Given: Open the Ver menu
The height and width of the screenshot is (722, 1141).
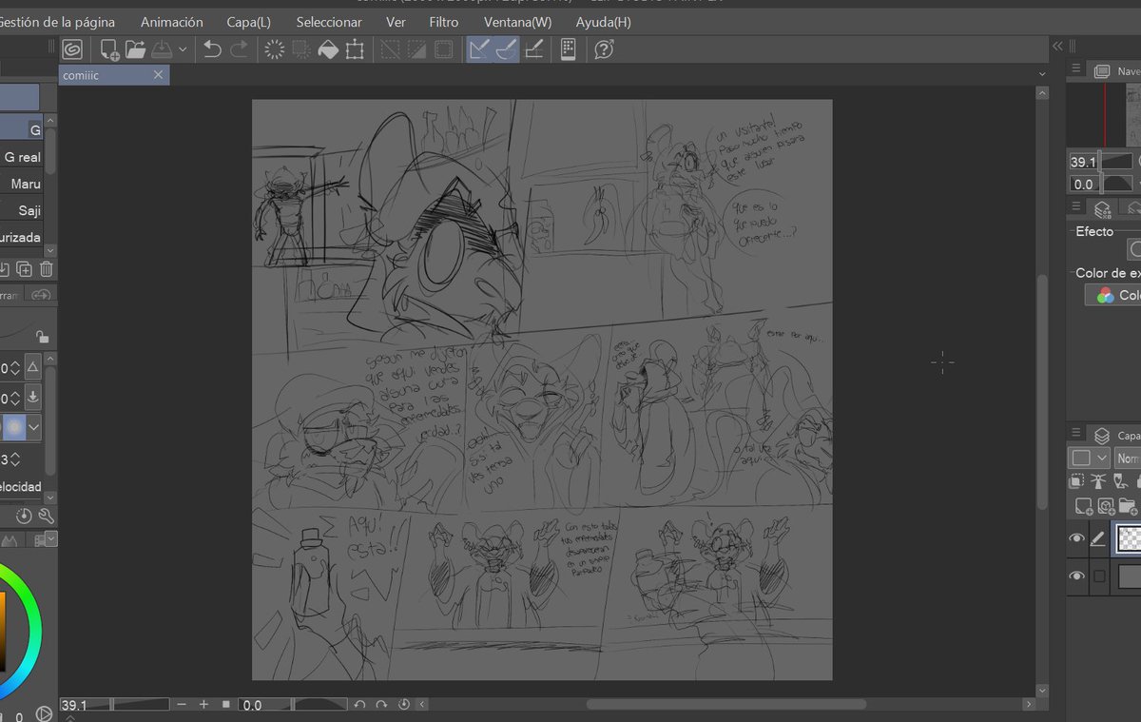Looking at the screenshot, I should (x=396, y=22).
